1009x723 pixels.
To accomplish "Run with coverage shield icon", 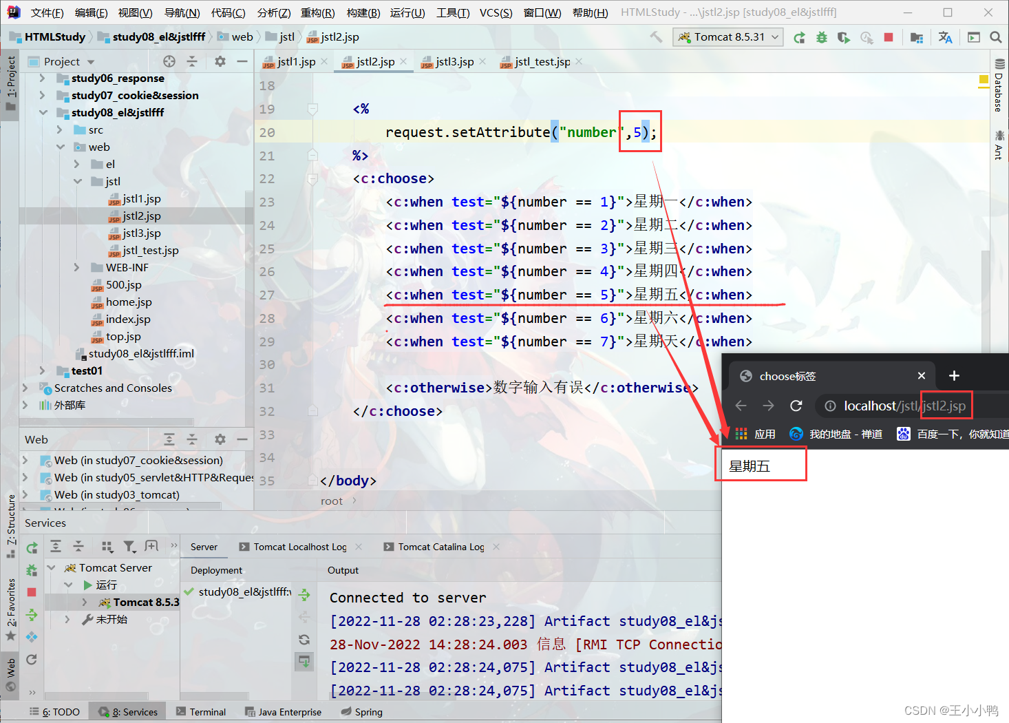I will coord(843,37).
